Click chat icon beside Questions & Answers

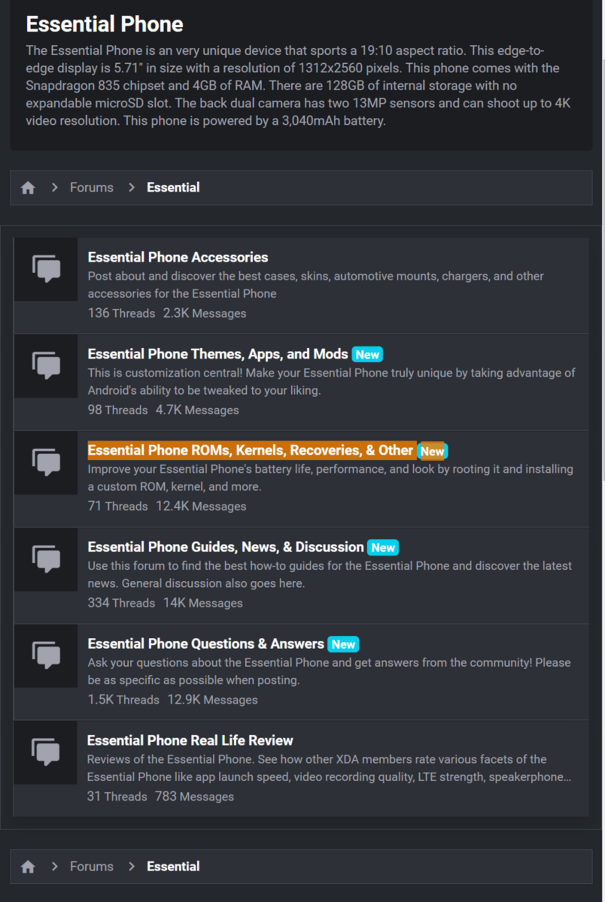pyautogui.click(x=46, y=656)
